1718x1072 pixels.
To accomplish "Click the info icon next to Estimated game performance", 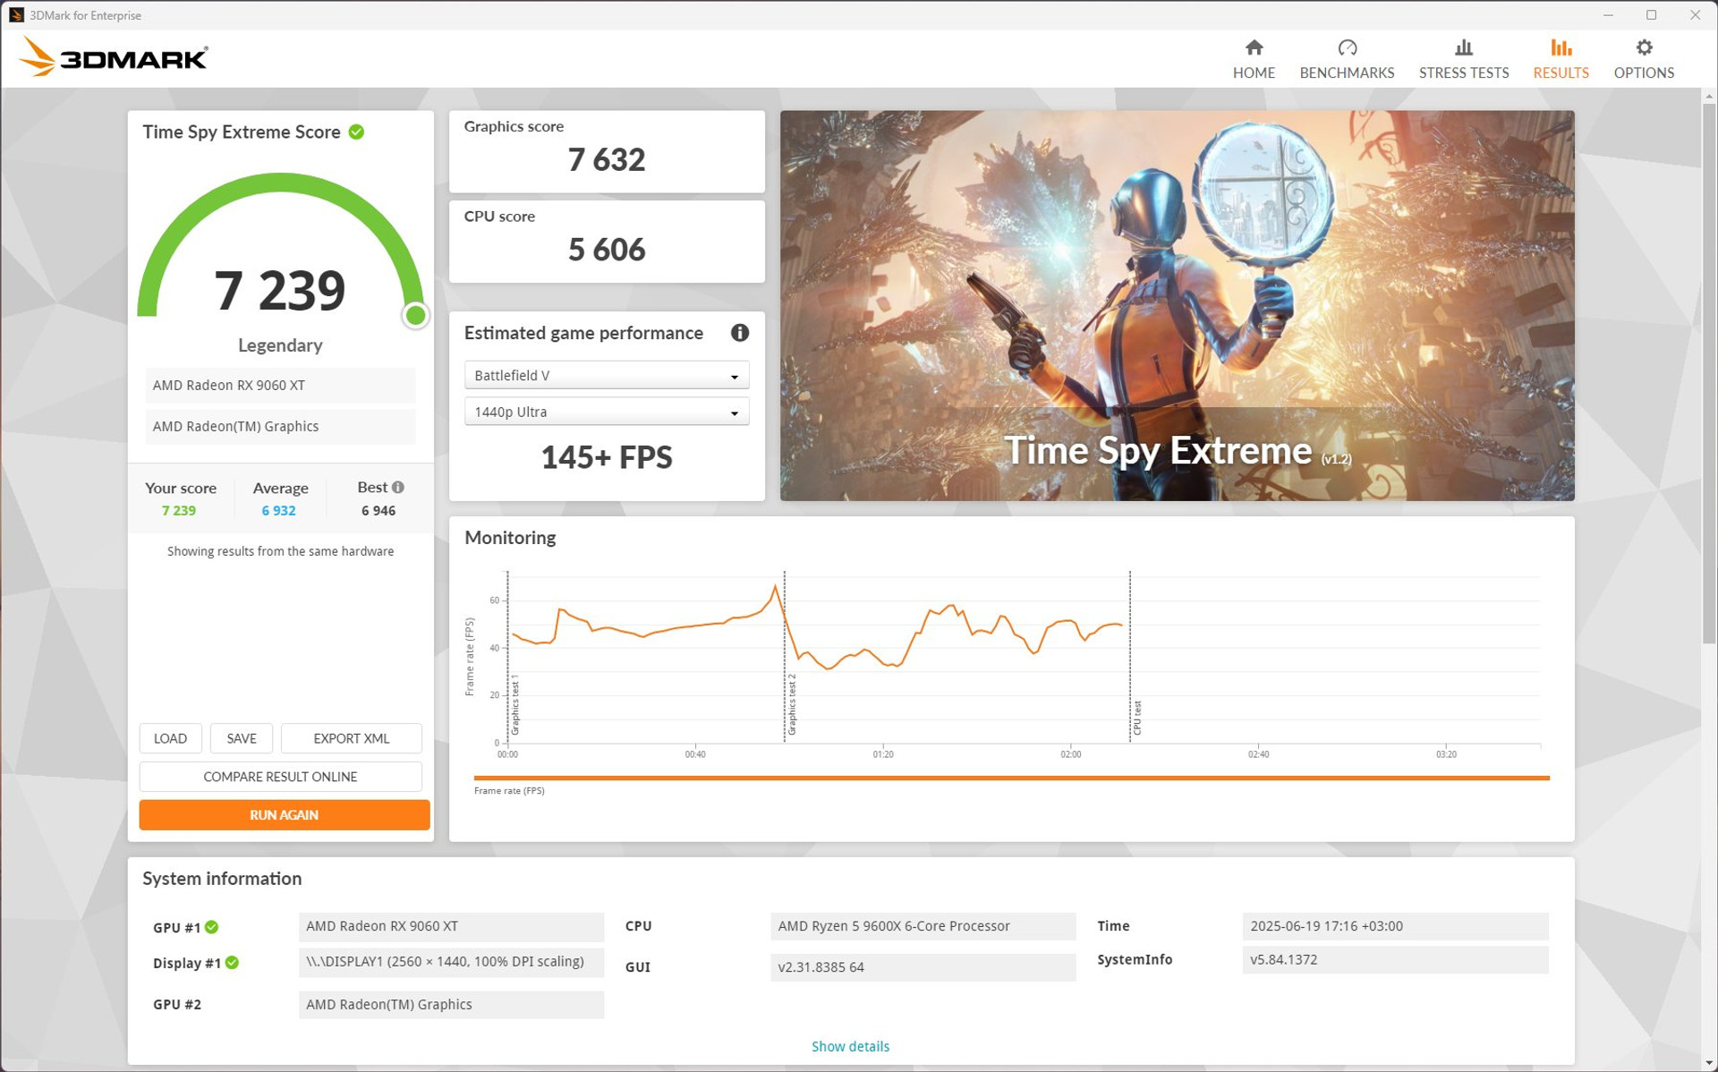I will point(739,333).
